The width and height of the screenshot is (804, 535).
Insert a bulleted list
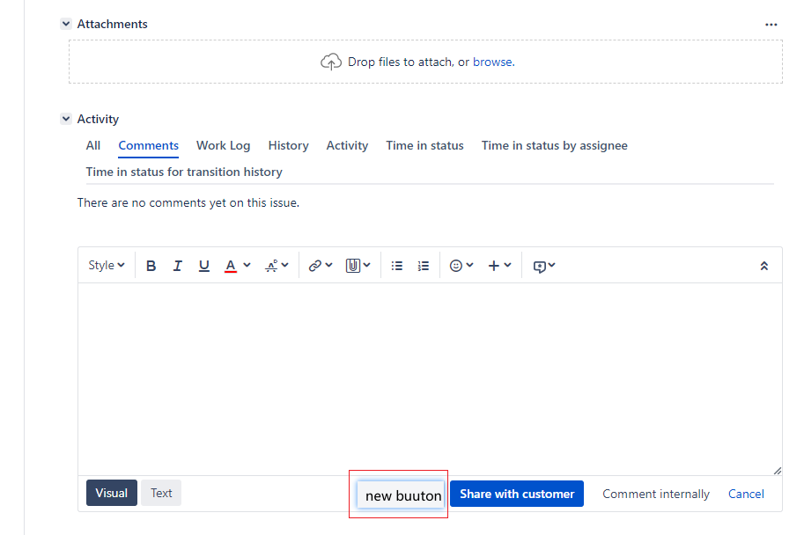click(x=396, y=265)
